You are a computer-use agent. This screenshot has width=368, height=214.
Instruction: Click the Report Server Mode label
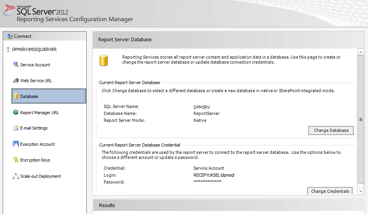click(124, 120)
